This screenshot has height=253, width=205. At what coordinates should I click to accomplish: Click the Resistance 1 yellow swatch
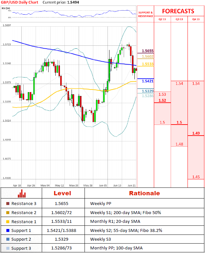click(x=8, y=222)
